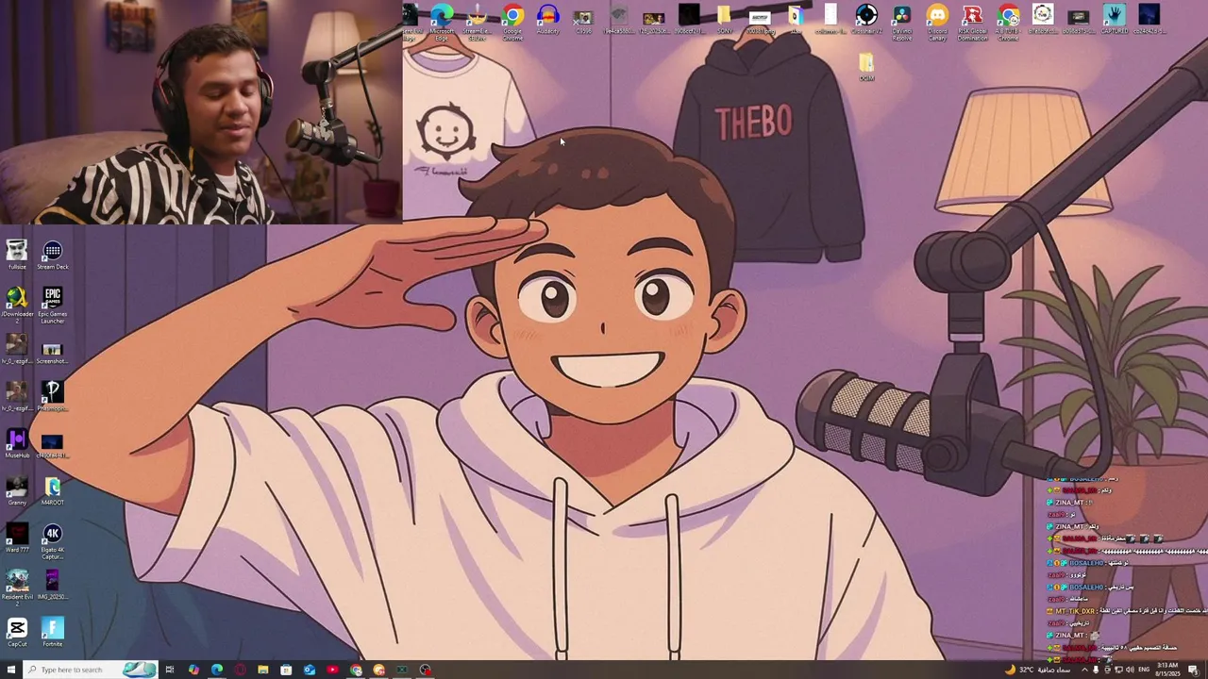Open the DCIM folder on desktop
The height and width of the screenshot is (679, 1208).
[866, 66]
